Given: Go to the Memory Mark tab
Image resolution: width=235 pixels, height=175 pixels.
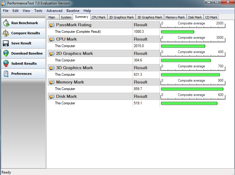Looking at the screenshot, I should pyautogui.click(x=175, y=17).
